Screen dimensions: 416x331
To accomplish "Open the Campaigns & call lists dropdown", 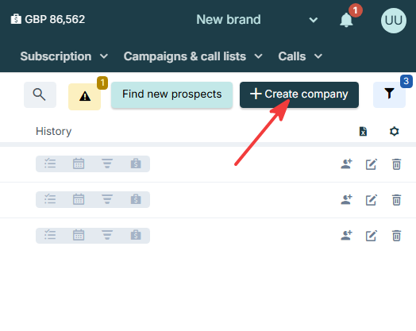I will pyautogui.click(x=193, y=56).
